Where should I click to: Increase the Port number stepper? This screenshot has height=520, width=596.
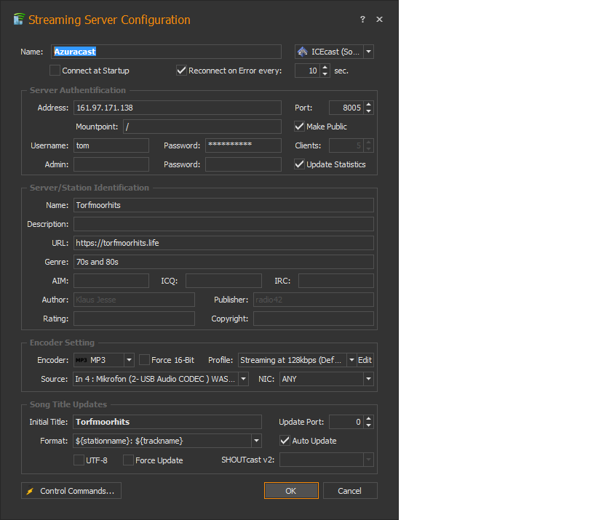[369, 105]
